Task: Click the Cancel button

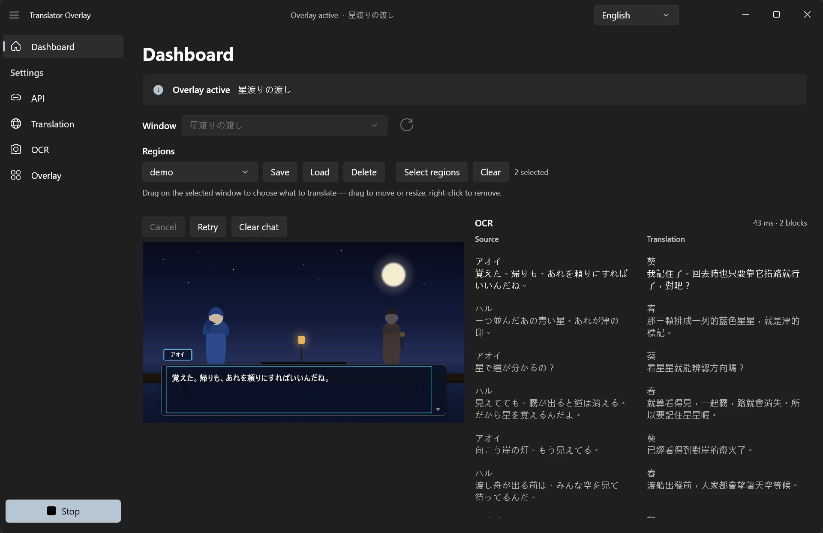Action: tap(163, 227)
